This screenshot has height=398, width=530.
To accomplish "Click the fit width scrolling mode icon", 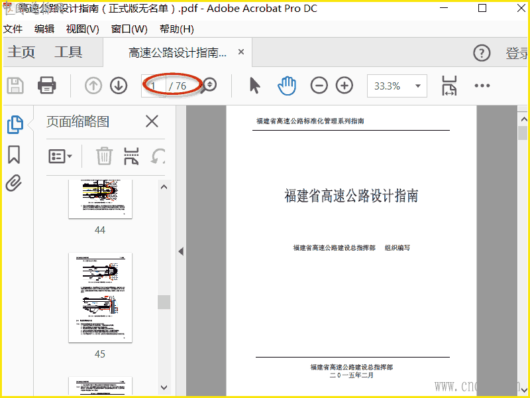I will pyautogui.click(x=449, y=86).
